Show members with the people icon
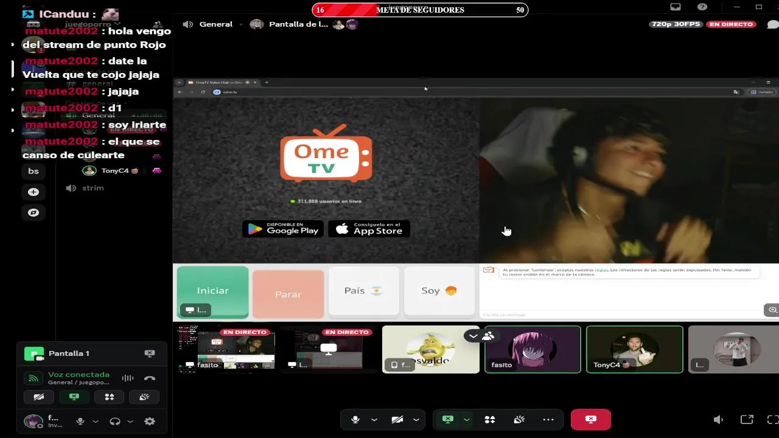 pos(488,336)
